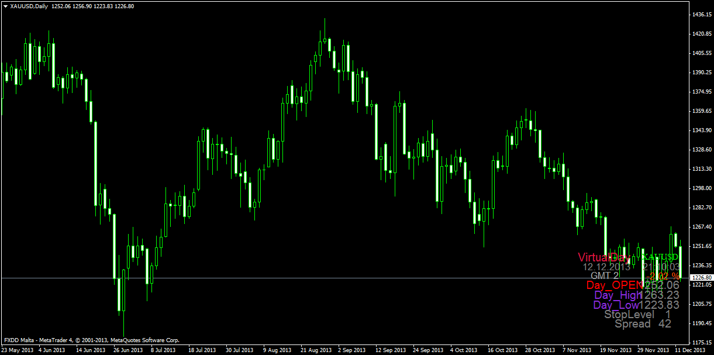The height and width of the screenshot is (355, 714).
Task: Click the GMT 2 label
Action: coord(604,275)
